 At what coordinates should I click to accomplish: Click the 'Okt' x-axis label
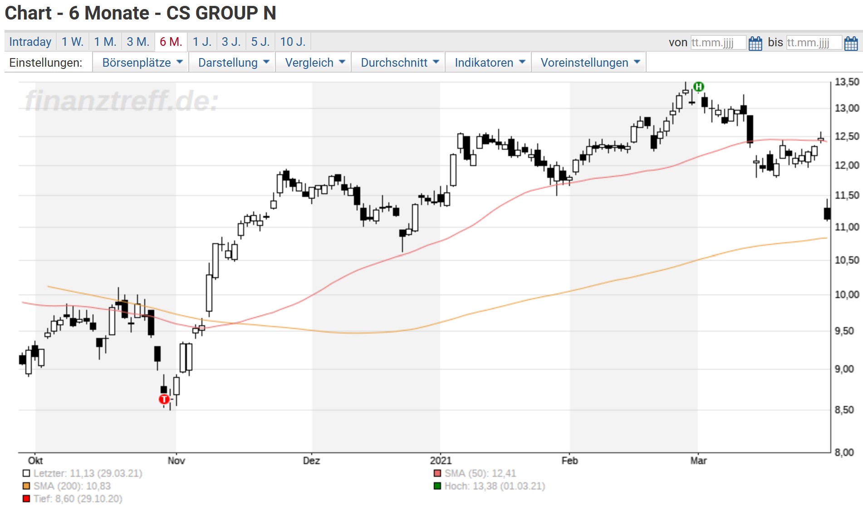(35, 460)
